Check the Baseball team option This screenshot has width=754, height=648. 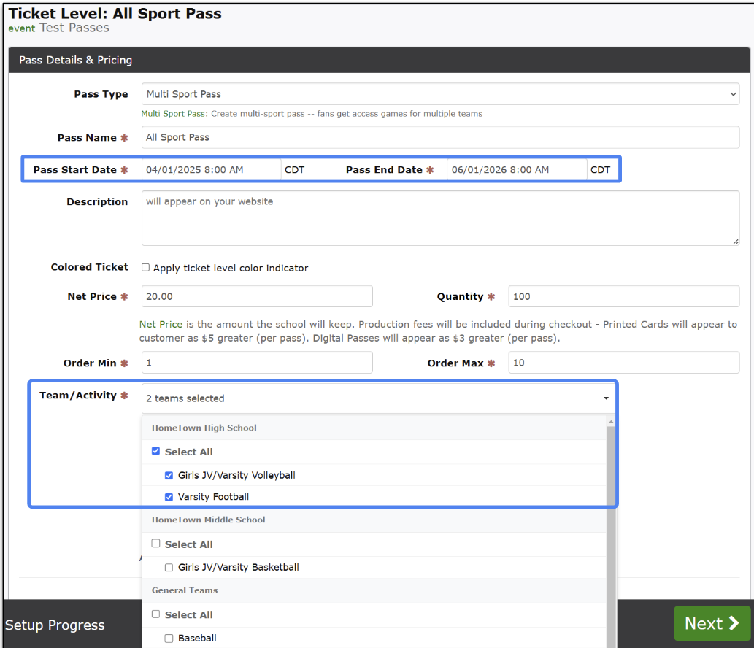tap(169, 638)
